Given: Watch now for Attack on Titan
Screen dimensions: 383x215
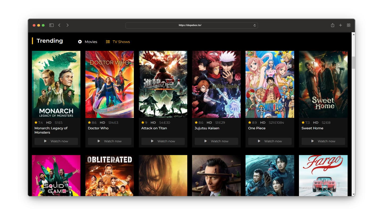Looking at the screenshot, I should pyautogui.click(x=163, y=141).
